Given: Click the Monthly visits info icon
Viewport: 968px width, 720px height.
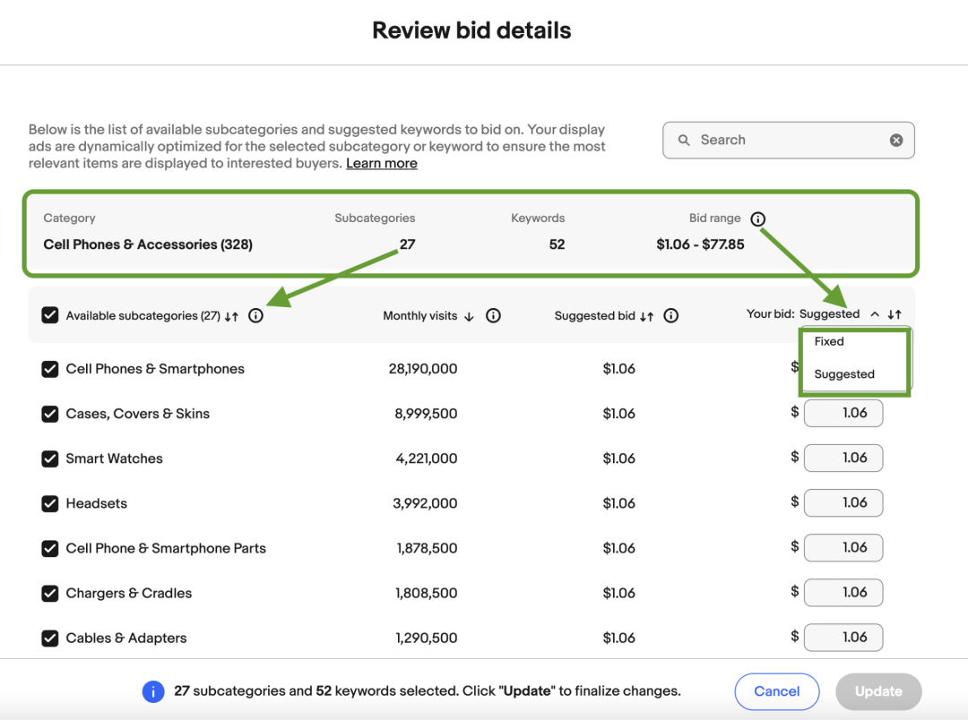Looking at the screenshot, I should coord(493,315).
